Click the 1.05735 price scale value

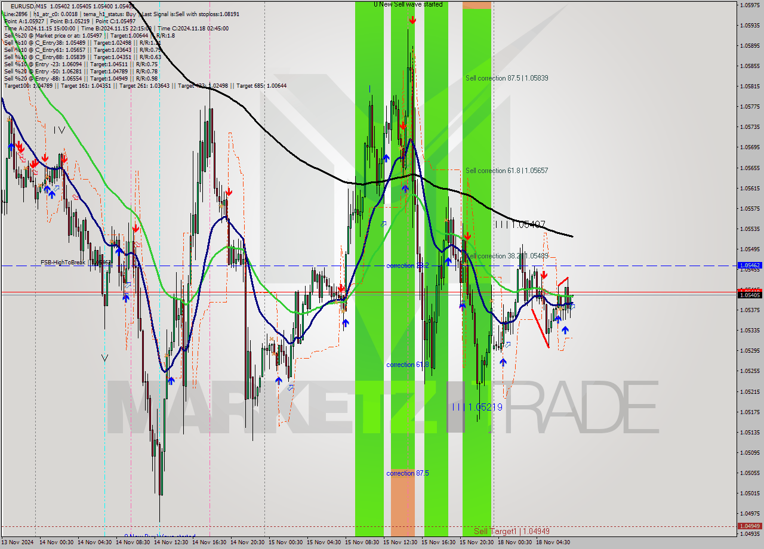pyautogui.click(x=749, y=127)
